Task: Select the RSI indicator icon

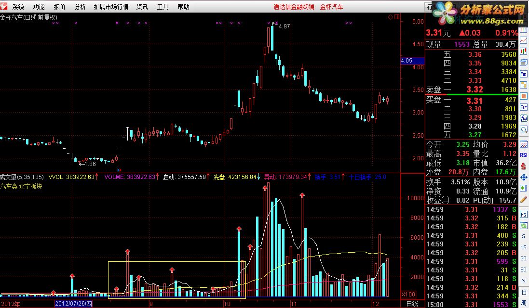Action: [x=524, y=155]
